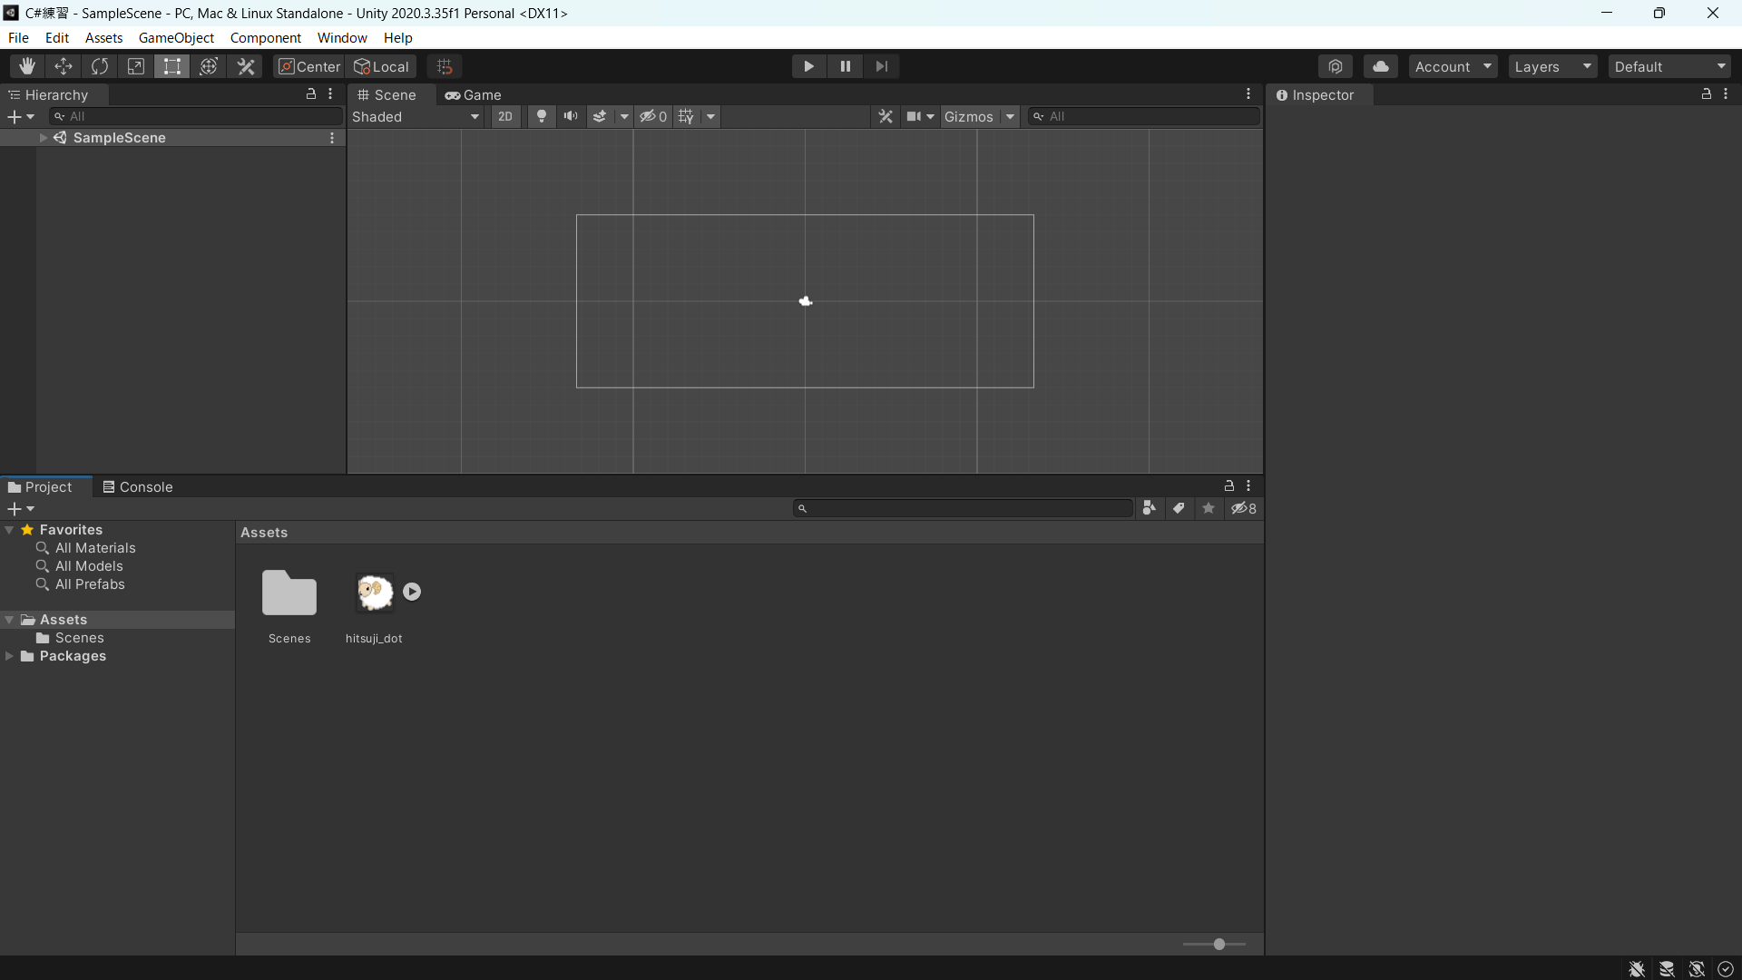Enable skybox toggle in Scene view toolbar
The width and height of the screenshot is (1742, 980).
click(x=601, y=116)
